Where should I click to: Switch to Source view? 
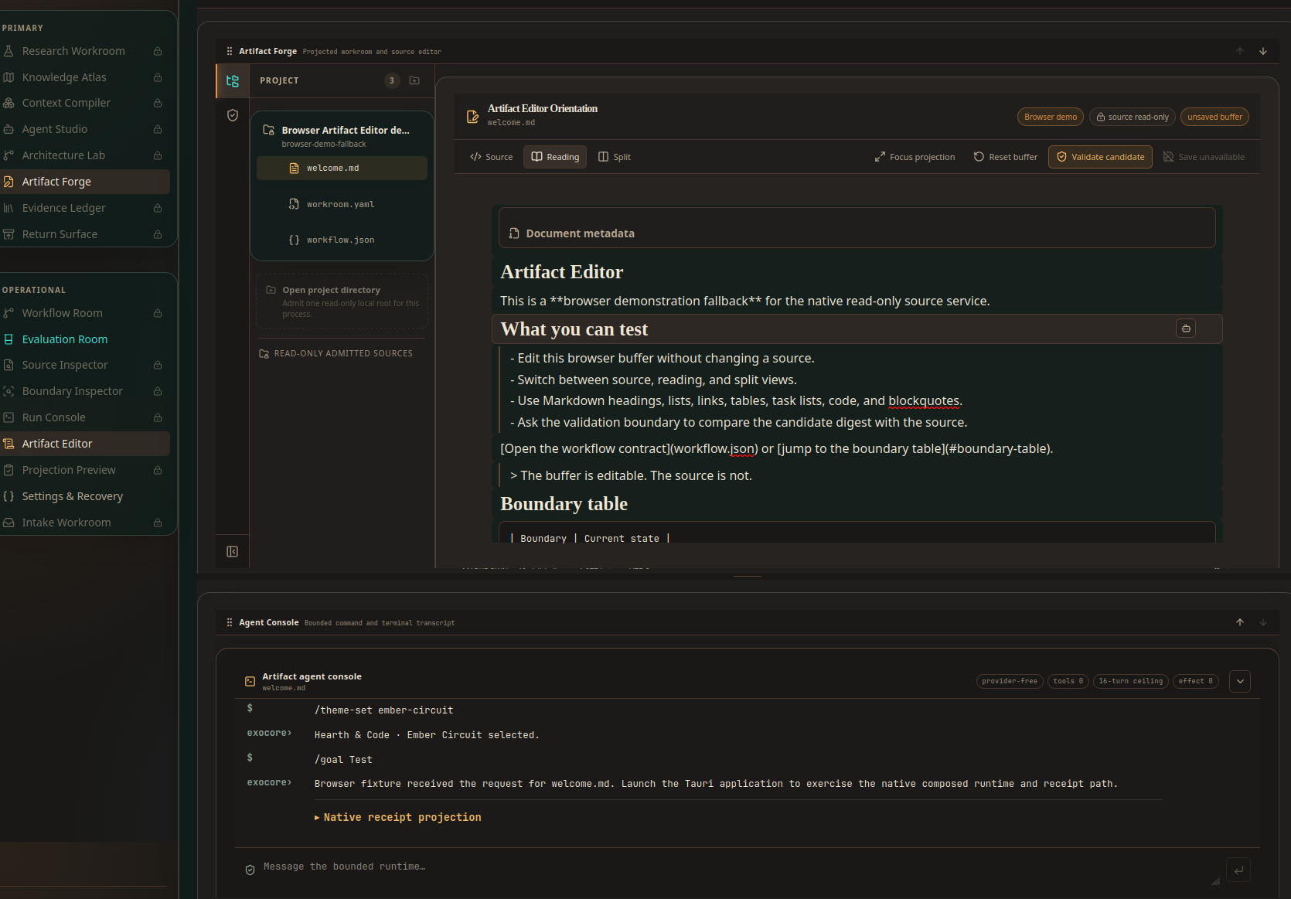492,157
